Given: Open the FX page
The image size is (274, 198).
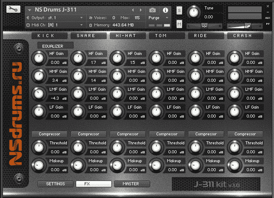Looking at the screenshot, I should [x=94, y=184].
